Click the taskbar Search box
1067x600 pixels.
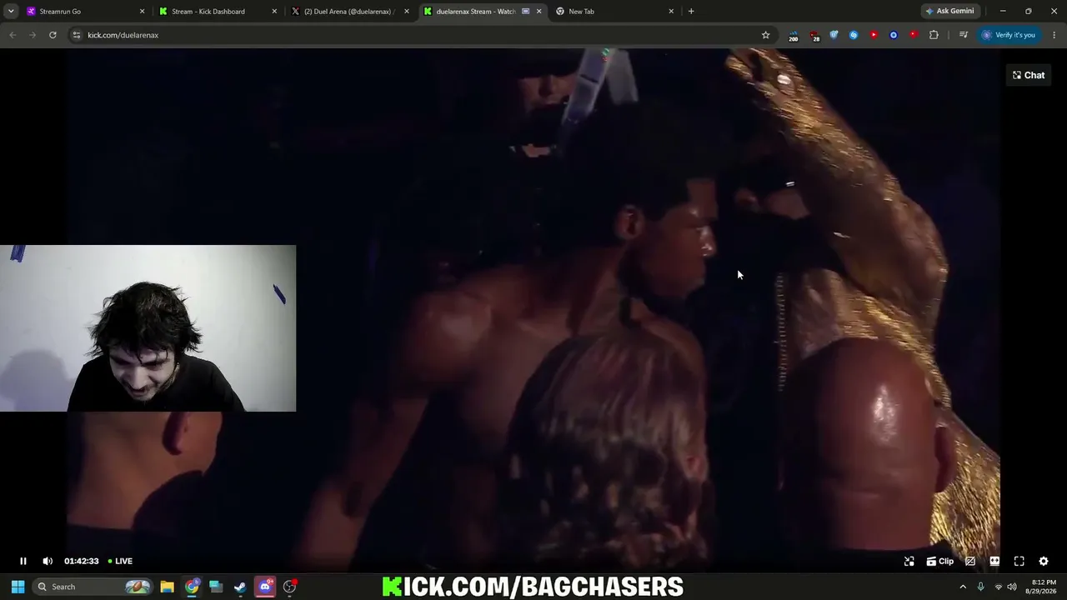click(93, 587)
